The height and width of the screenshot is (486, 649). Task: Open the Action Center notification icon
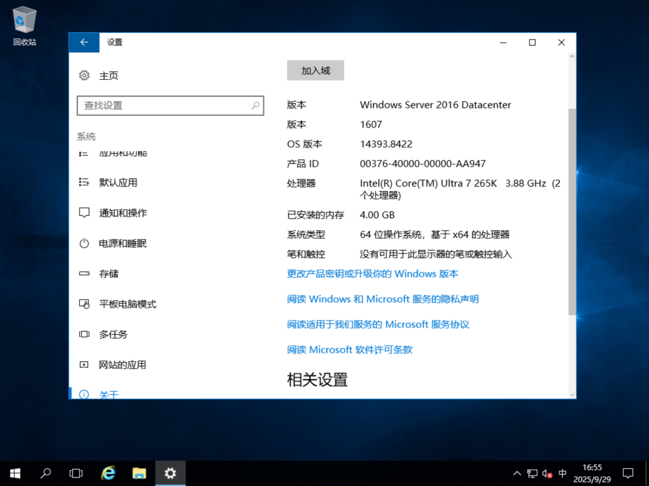point(628,473)
